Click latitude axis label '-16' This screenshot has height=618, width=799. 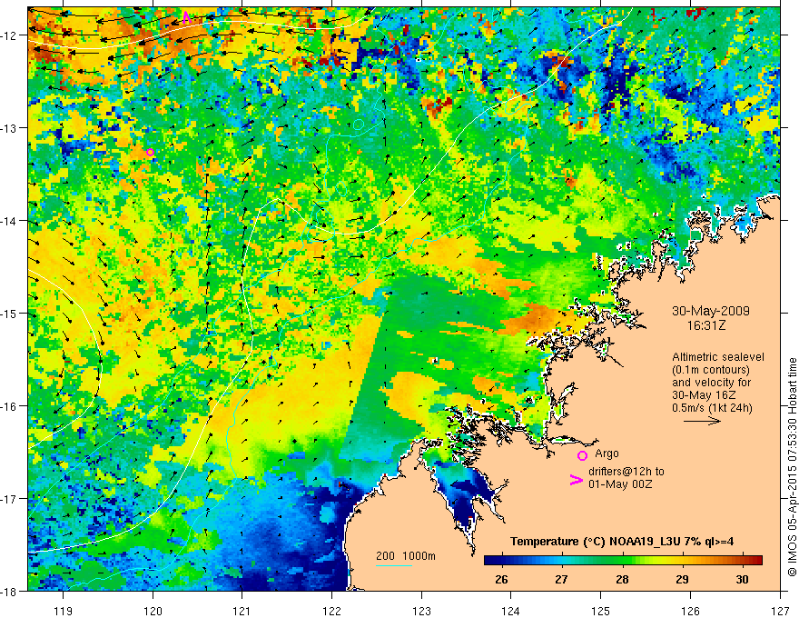pyautogui.click(x=10, y=406)
